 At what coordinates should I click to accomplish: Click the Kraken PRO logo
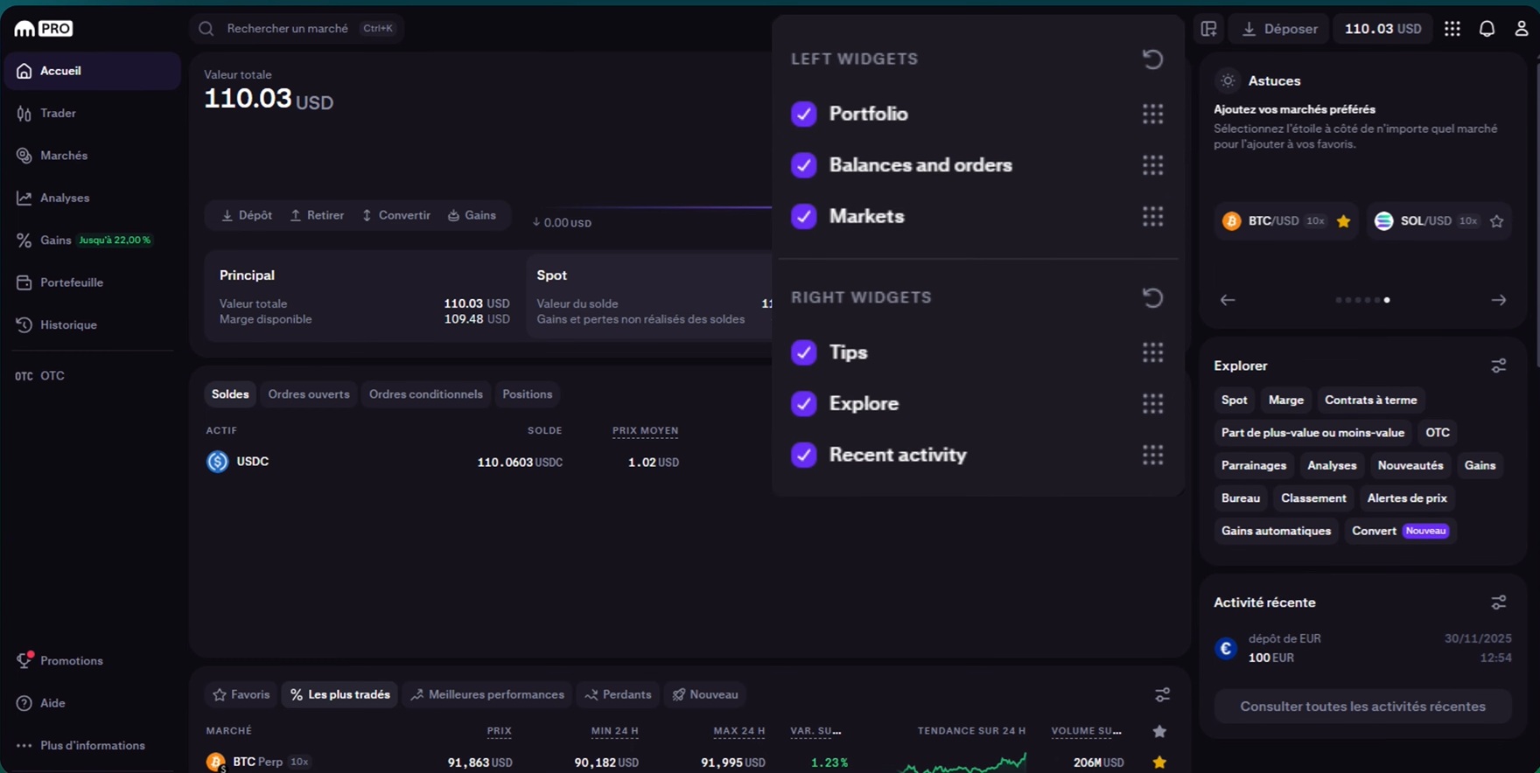click(43, 29)
